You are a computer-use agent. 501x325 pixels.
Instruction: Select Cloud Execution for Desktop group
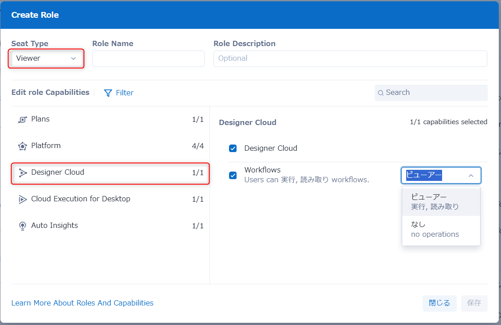click(x=110, y=199)
